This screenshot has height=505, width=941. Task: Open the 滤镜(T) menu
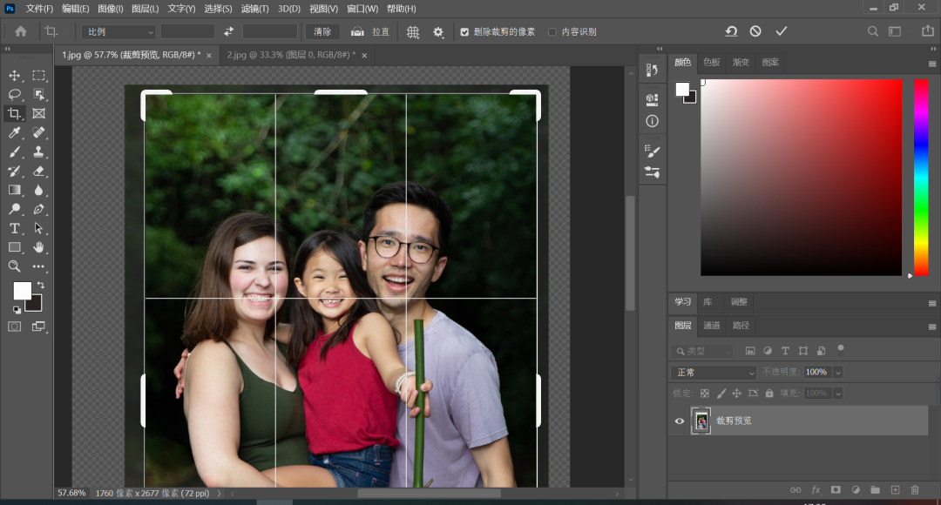[254, 9]
